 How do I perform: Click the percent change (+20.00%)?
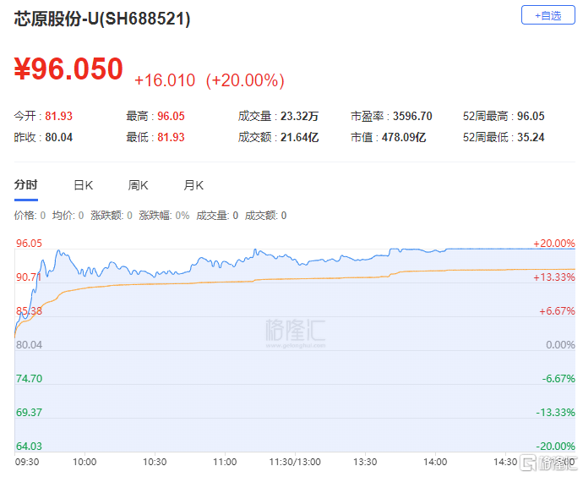pyautogui.click(x=245, y=80)
